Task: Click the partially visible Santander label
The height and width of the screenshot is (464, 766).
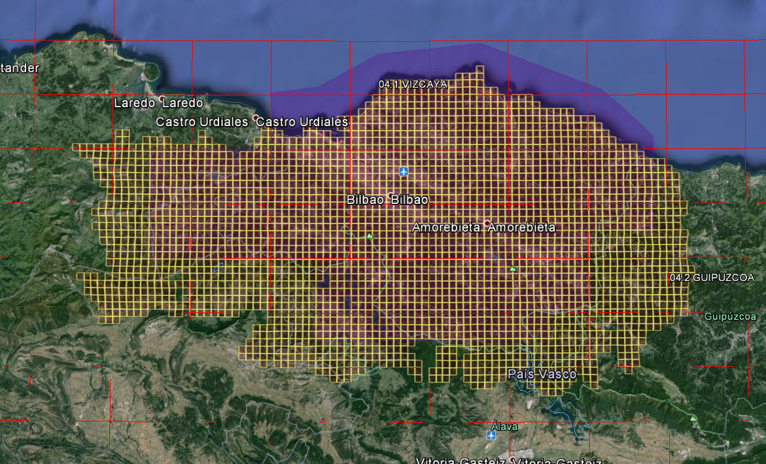Action: tap(19, 68)
